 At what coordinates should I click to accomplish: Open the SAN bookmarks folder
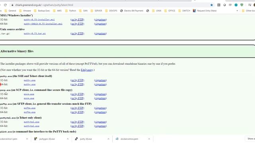[83, 11]
